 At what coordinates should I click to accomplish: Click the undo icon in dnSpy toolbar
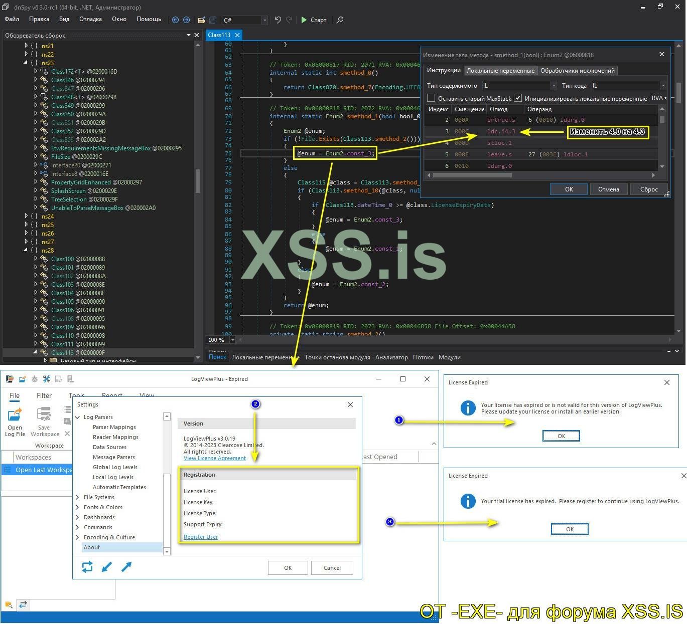coord(278,20)
